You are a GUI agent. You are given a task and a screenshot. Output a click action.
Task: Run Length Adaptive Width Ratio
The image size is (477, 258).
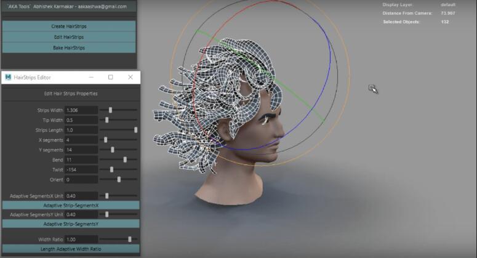71,249
